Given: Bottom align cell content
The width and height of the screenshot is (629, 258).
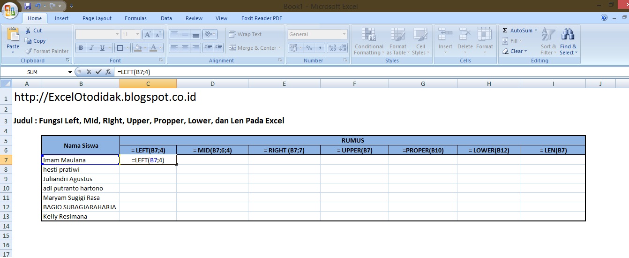Looking at the screenshot, I should (196, 34).
